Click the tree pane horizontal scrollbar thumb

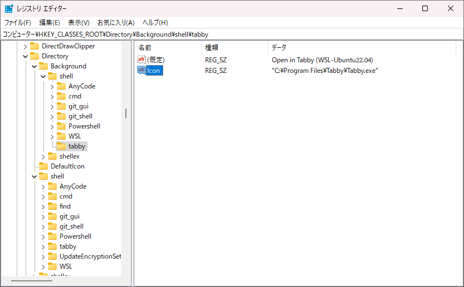[32, 280]
